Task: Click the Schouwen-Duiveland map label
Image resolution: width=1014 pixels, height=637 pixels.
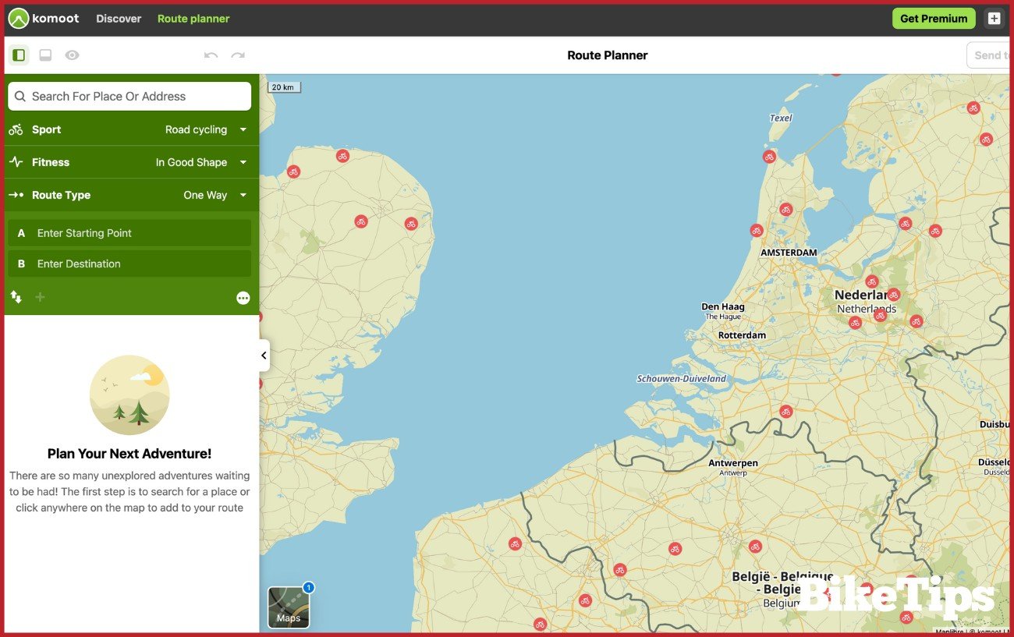Action: pyautogui.click(x=682, y=379)
